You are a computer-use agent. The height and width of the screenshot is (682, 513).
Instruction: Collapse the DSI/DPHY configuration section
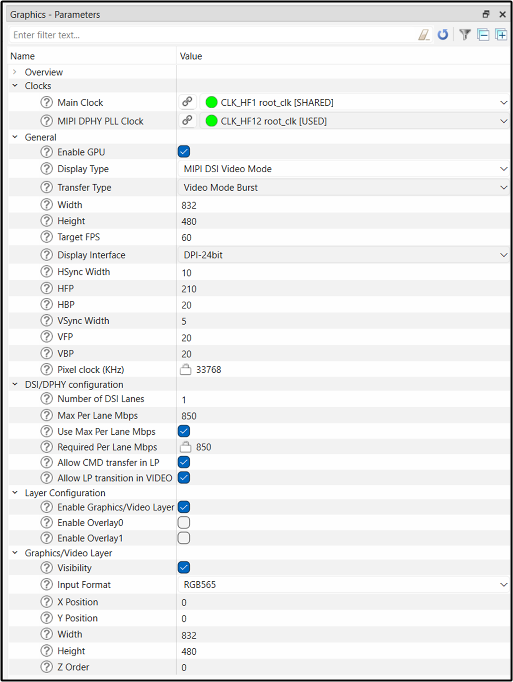coord(15,385)
